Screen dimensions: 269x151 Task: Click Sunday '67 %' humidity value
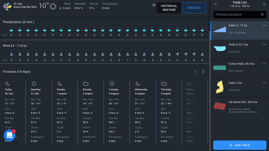tap(59, 122)
